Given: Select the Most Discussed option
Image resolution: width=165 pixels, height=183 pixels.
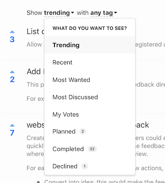Looking at the screenshot, I should point(90,97).
